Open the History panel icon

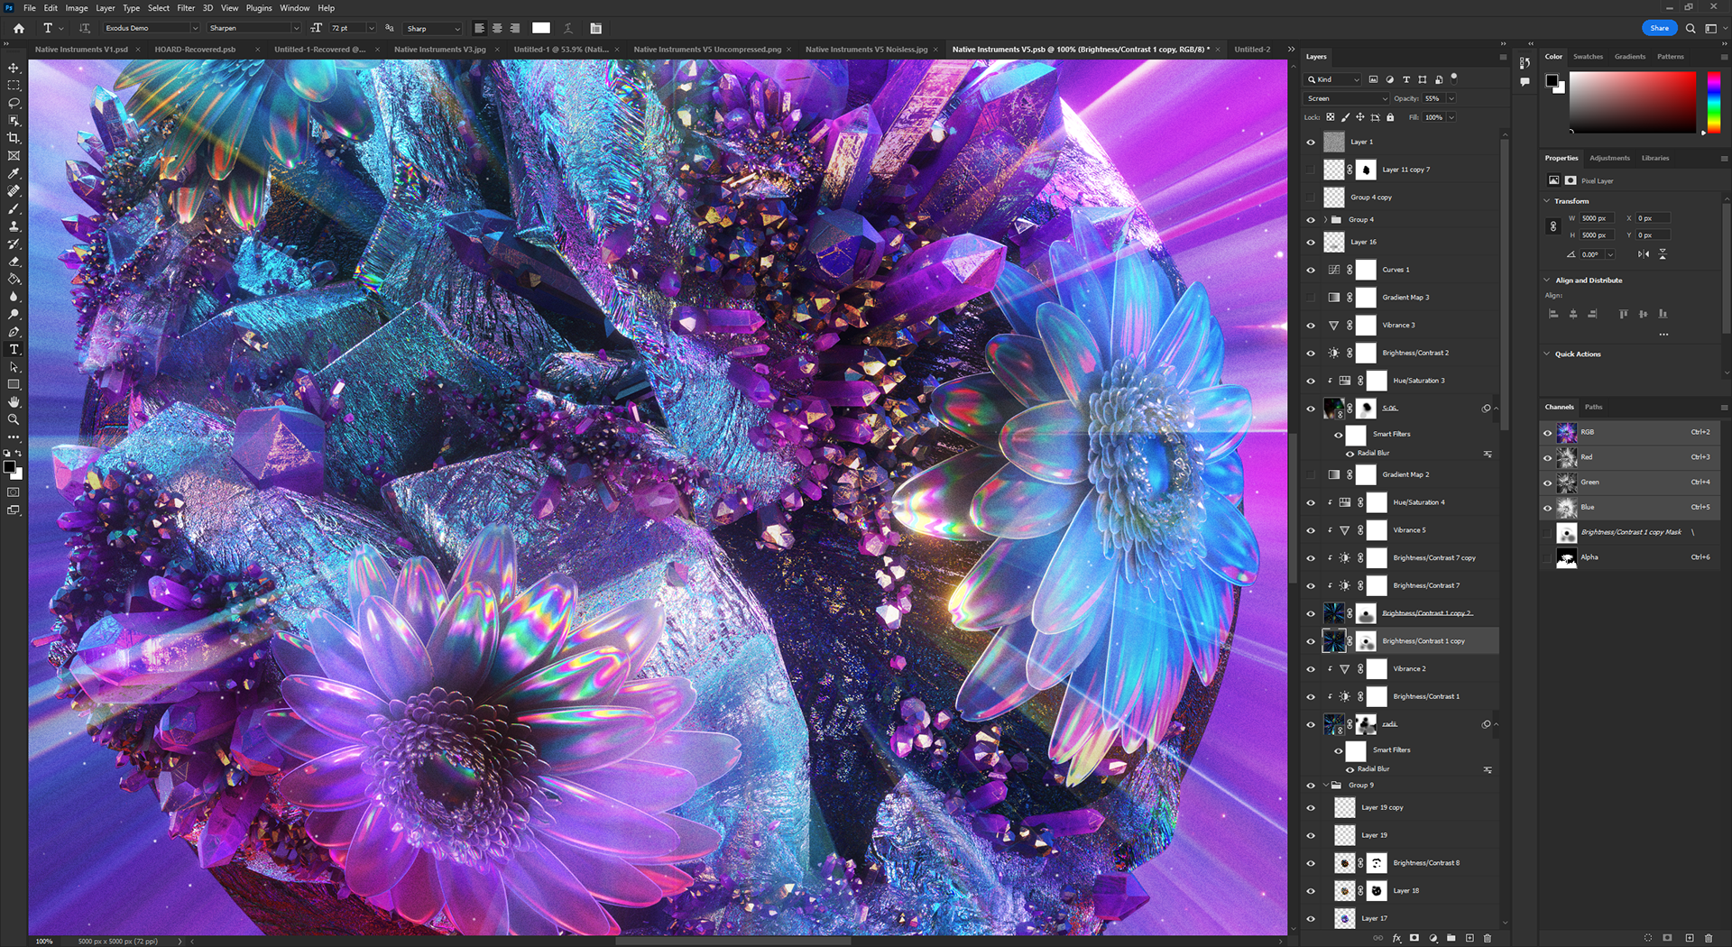tap(1525, 63)
